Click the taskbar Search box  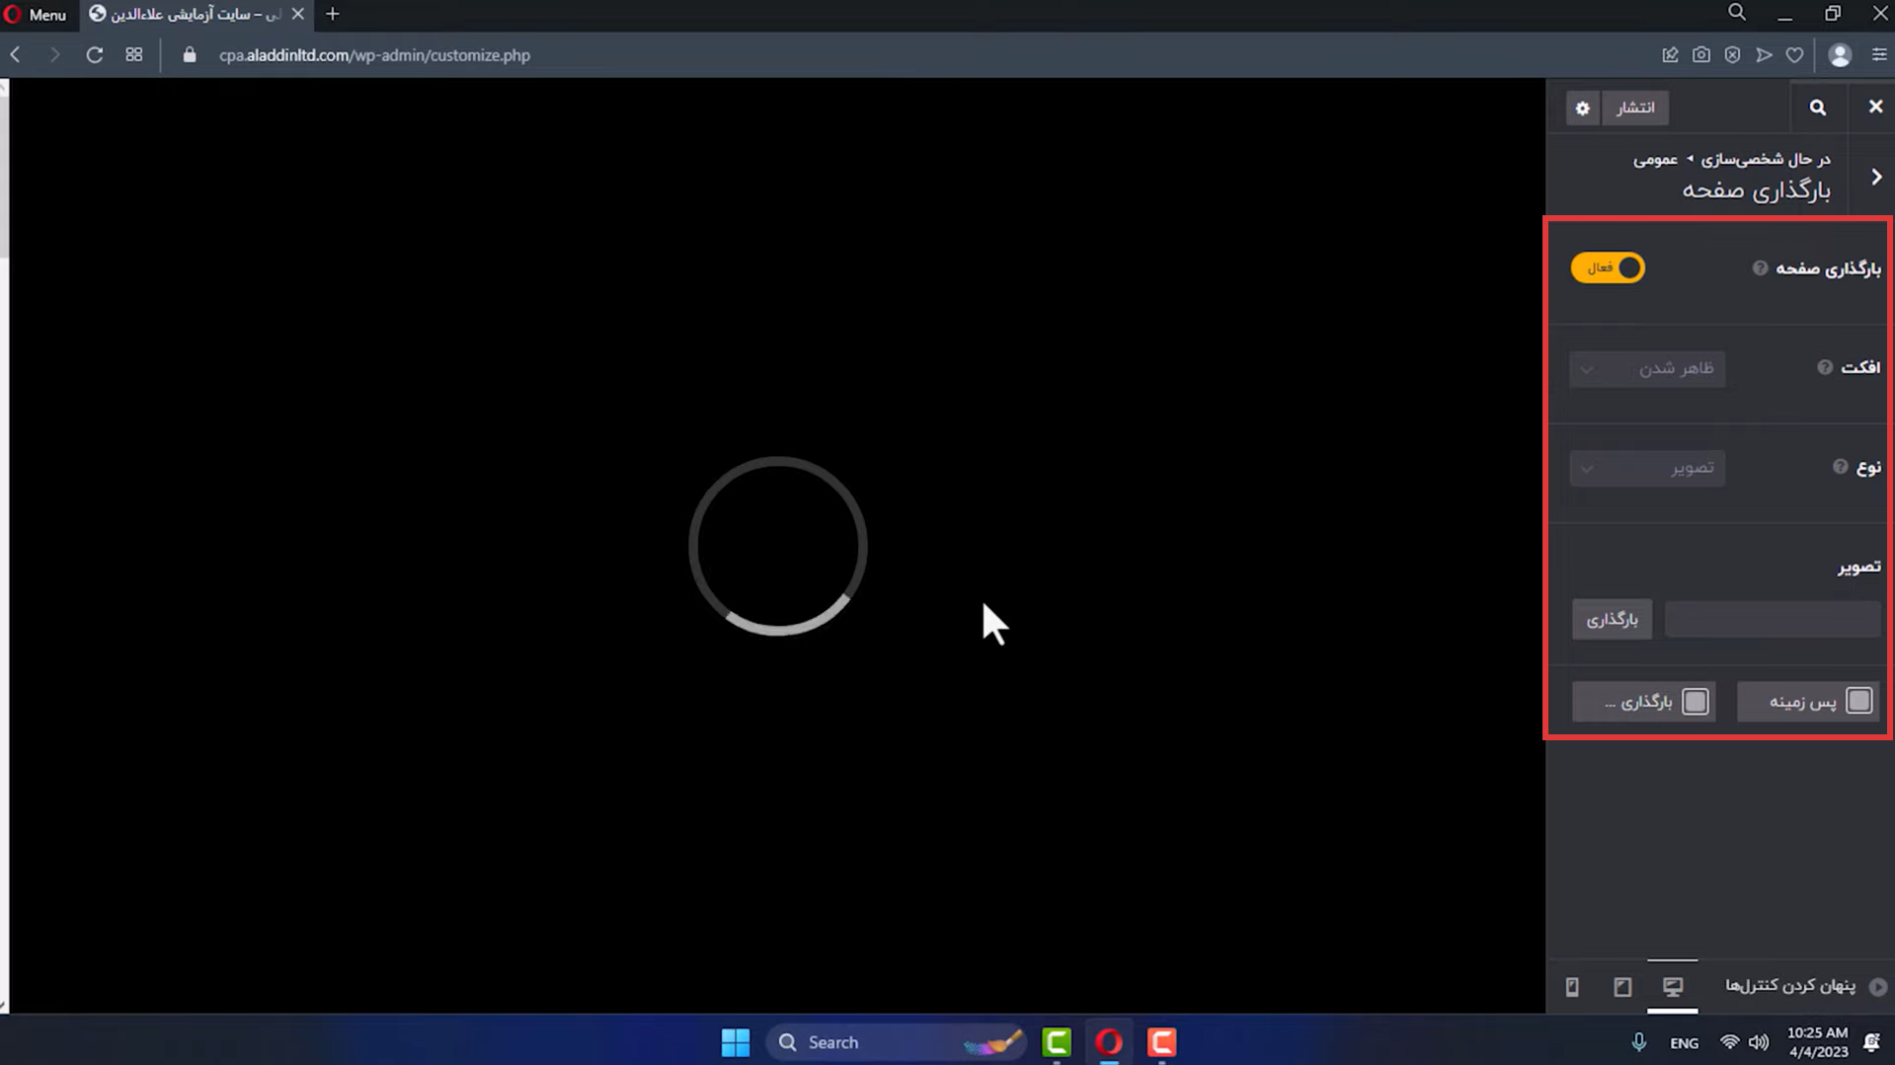click(896, 1042)
